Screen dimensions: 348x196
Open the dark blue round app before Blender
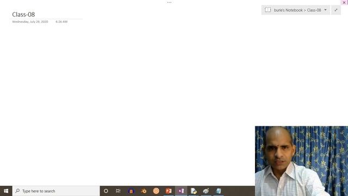[131, 191]
